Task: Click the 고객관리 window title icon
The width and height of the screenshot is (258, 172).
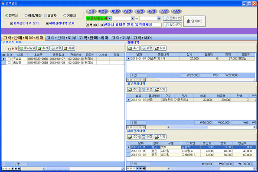Action: pyautogui.click(x=3, y=3)
